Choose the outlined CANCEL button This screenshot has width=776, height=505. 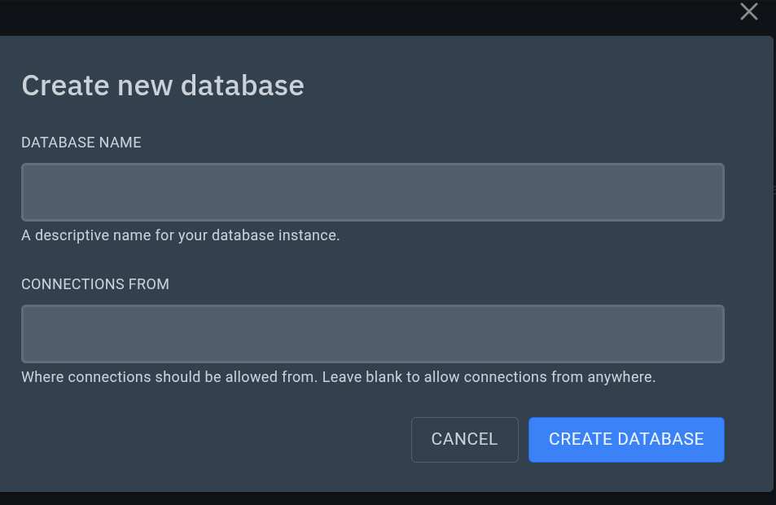(x=464, y=440)
